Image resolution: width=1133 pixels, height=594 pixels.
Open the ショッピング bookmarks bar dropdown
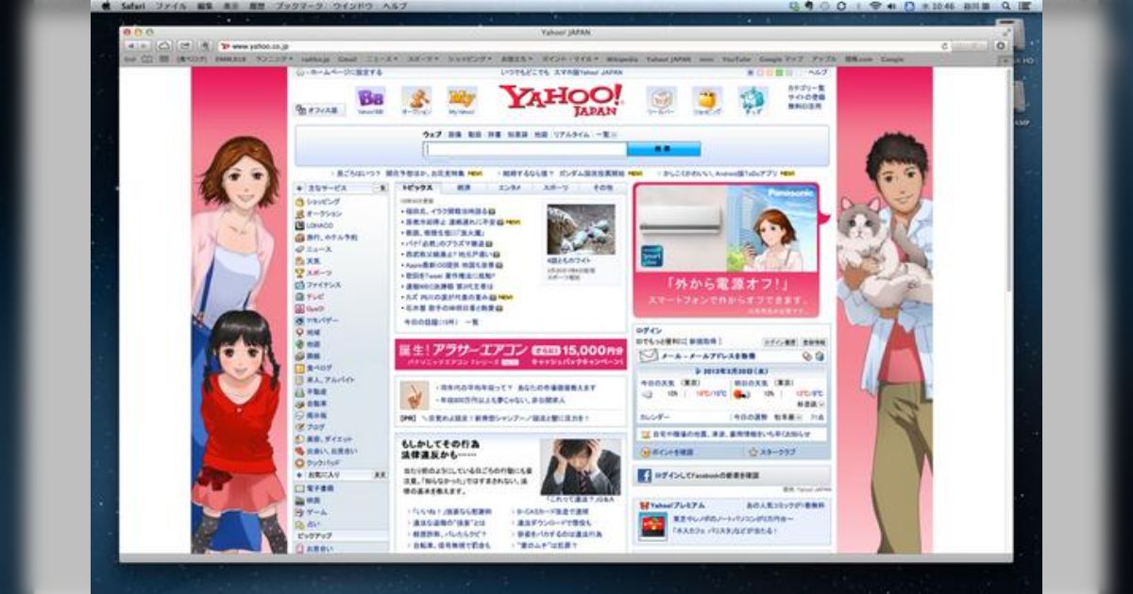pos(467,58)
